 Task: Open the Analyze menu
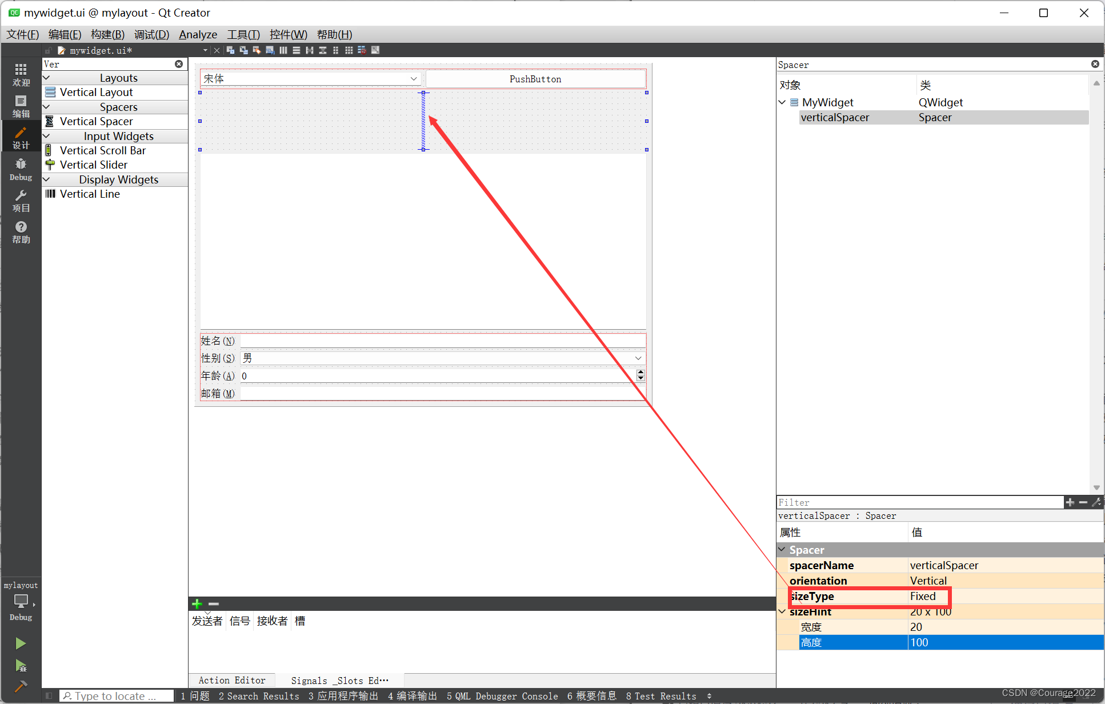coord(198,34)
